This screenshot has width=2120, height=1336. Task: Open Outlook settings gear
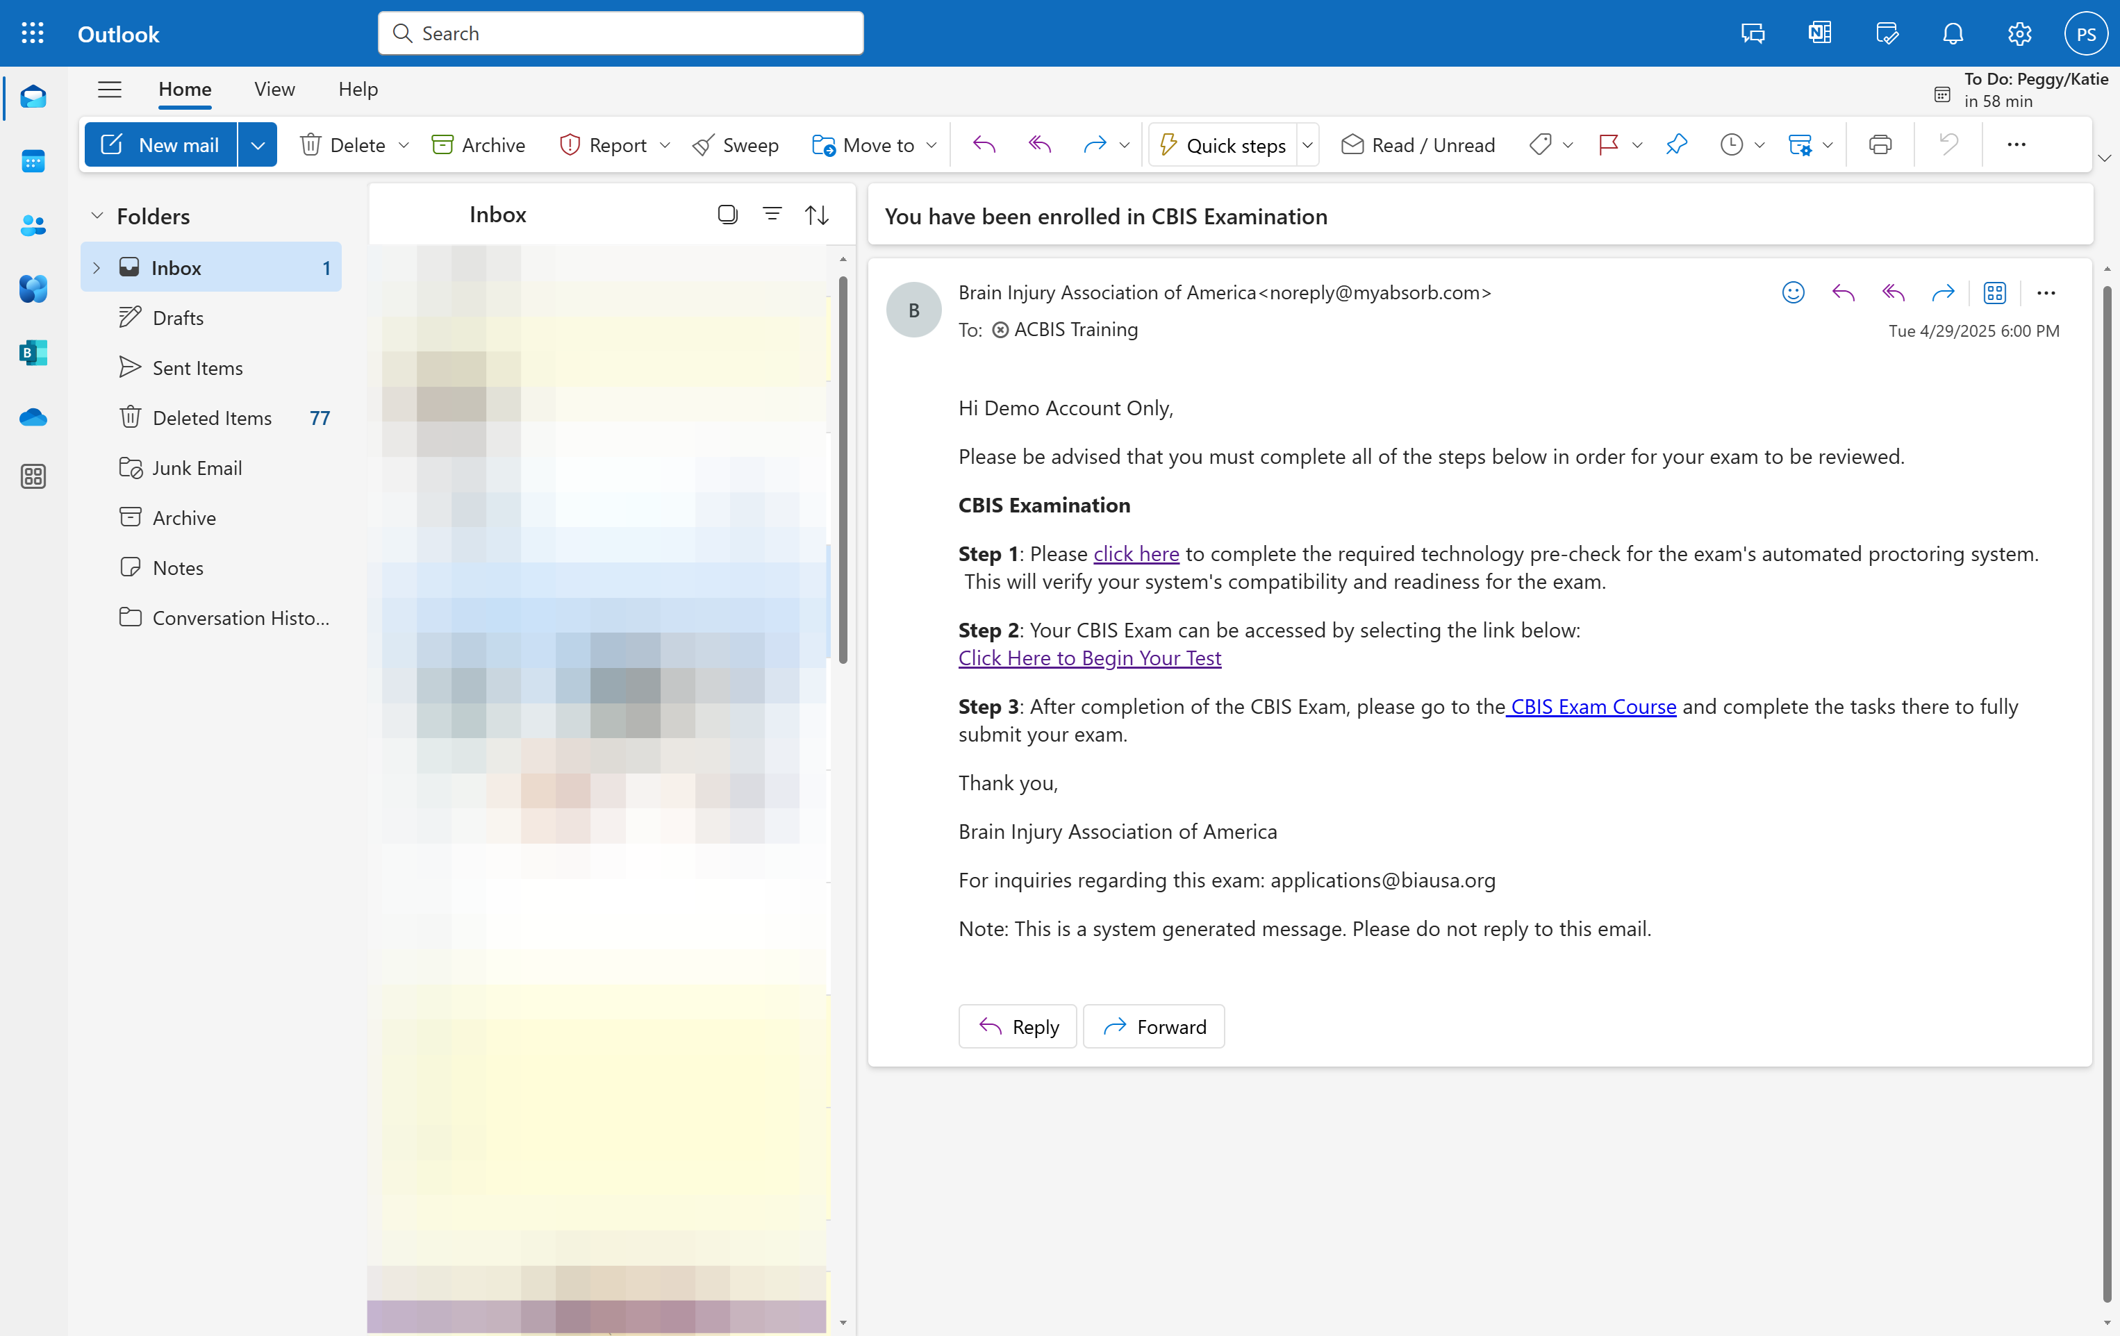[2020, 33]
